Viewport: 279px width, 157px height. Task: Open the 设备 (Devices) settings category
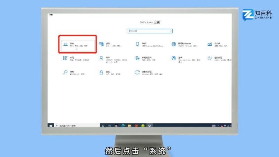(111, 45)
